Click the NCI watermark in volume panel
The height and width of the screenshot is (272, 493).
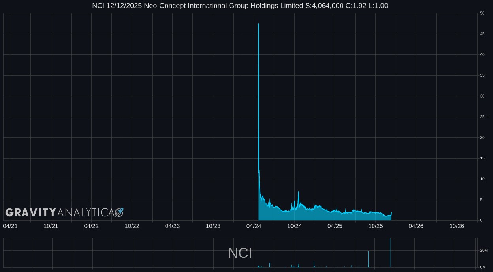point(240,253)
